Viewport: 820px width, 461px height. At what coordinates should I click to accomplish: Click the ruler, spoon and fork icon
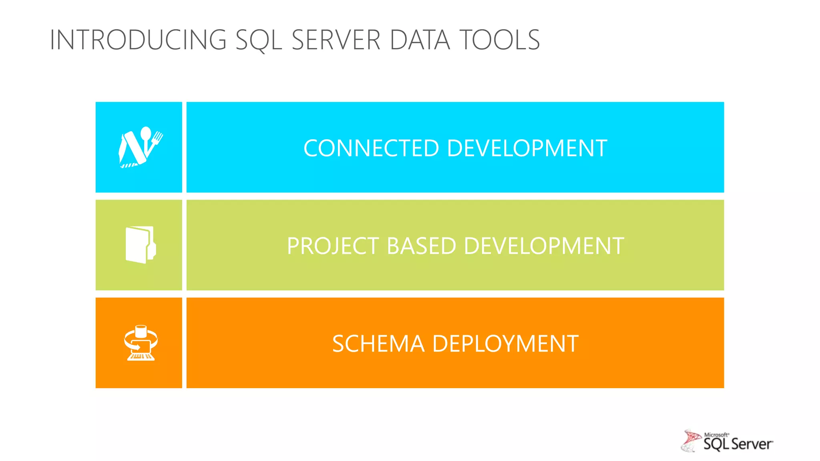140,148
